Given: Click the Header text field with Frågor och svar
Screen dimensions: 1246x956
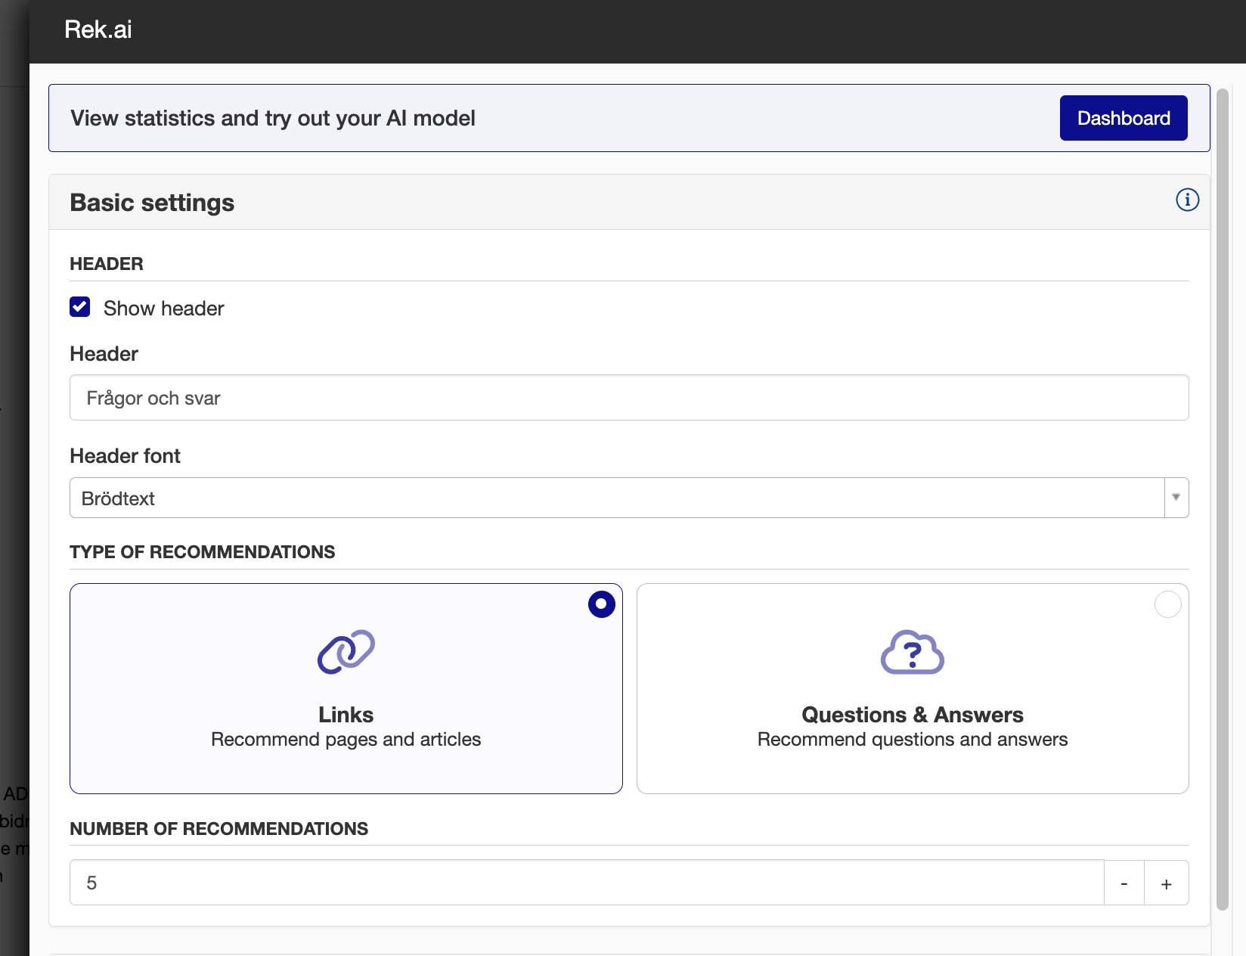Looking at the screenshot, I should (628, 398).
